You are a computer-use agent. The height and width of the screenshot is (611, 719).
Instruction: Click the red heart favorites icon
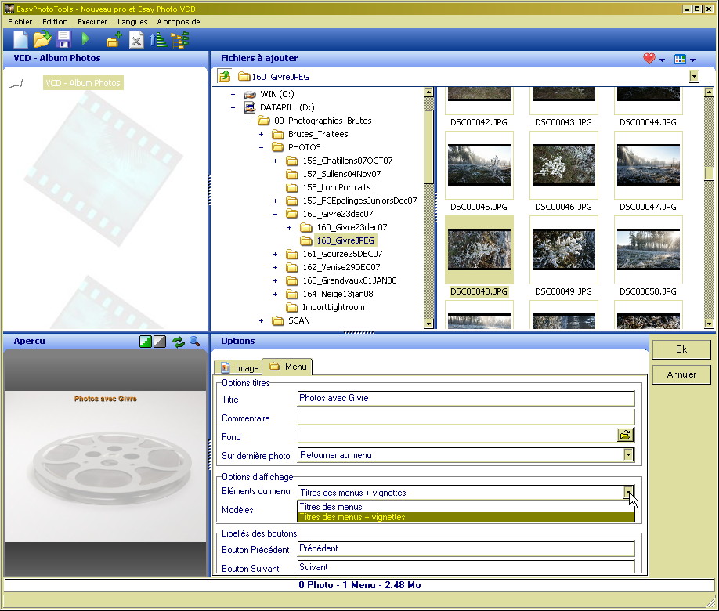point(649,59)
